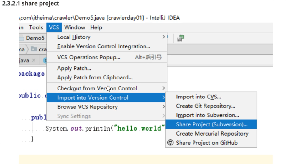Expand Checkout from Version Control arrow
This screenshot has width=297, height=164.
coord(163,88)
